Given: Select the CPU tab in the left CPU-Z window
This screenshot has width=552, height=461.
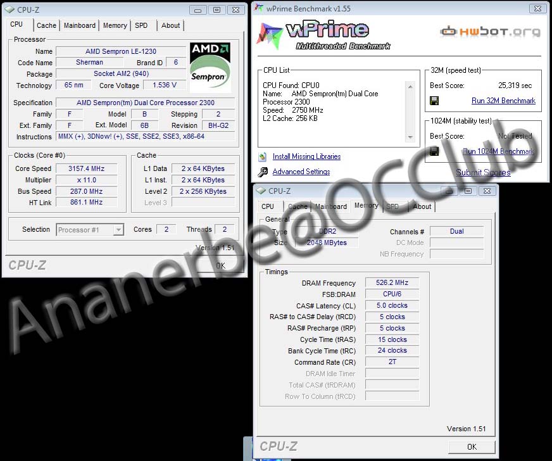Looking at the screenshot, I should pos(16,24).
